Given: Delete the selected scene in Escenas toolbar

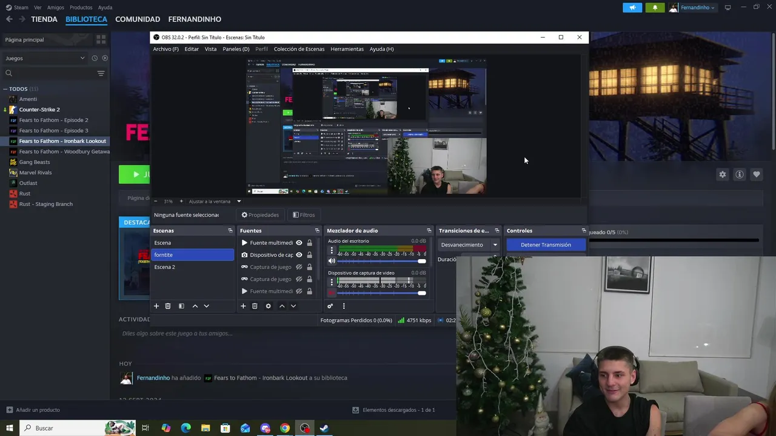Looking at the screenshot, I should (x=168, y=306).
